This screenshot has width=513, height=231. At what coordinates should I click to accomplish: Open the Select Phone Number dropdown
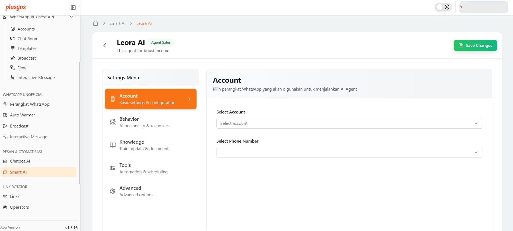[x=349, y=152]
